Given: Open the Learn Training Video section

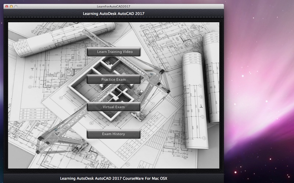Looking at the screenshot, I should [x=114, y=52].
